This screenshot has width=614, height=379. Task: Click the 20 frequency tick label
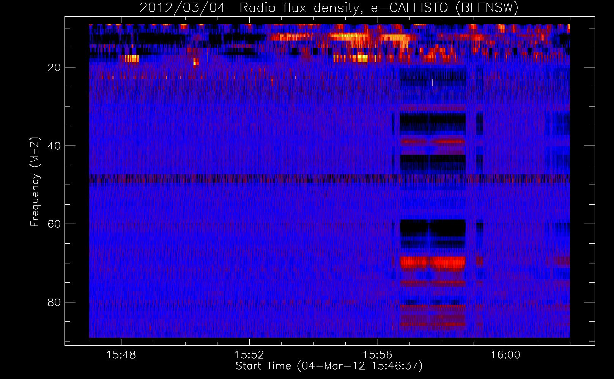[x=55, y=67]
